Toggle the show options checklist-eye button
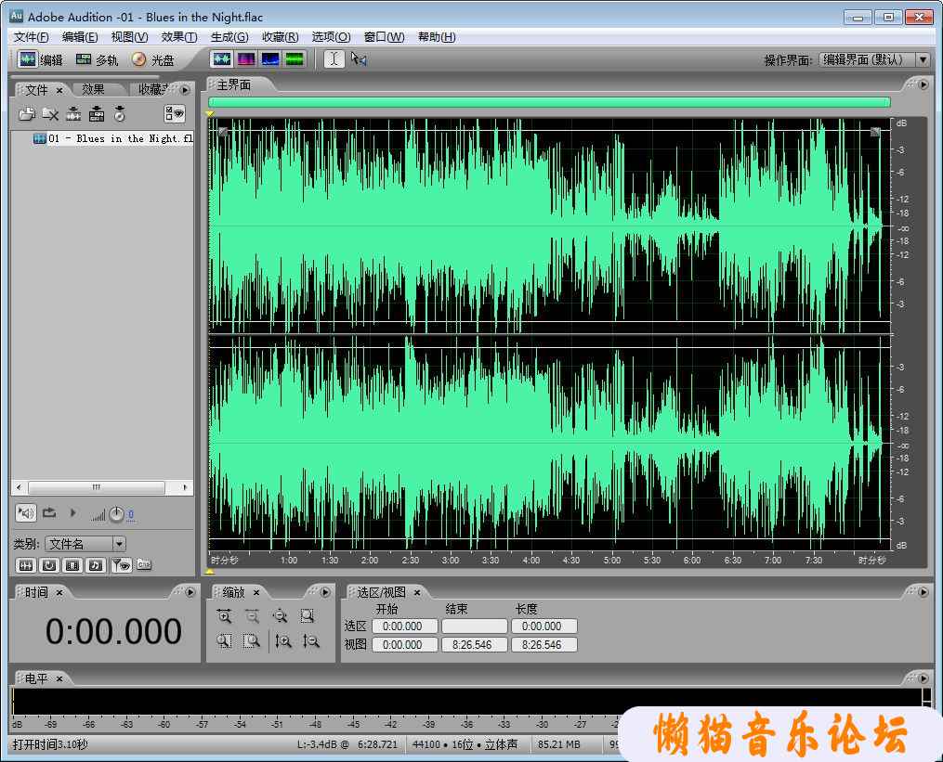 [x=175, y=113]
